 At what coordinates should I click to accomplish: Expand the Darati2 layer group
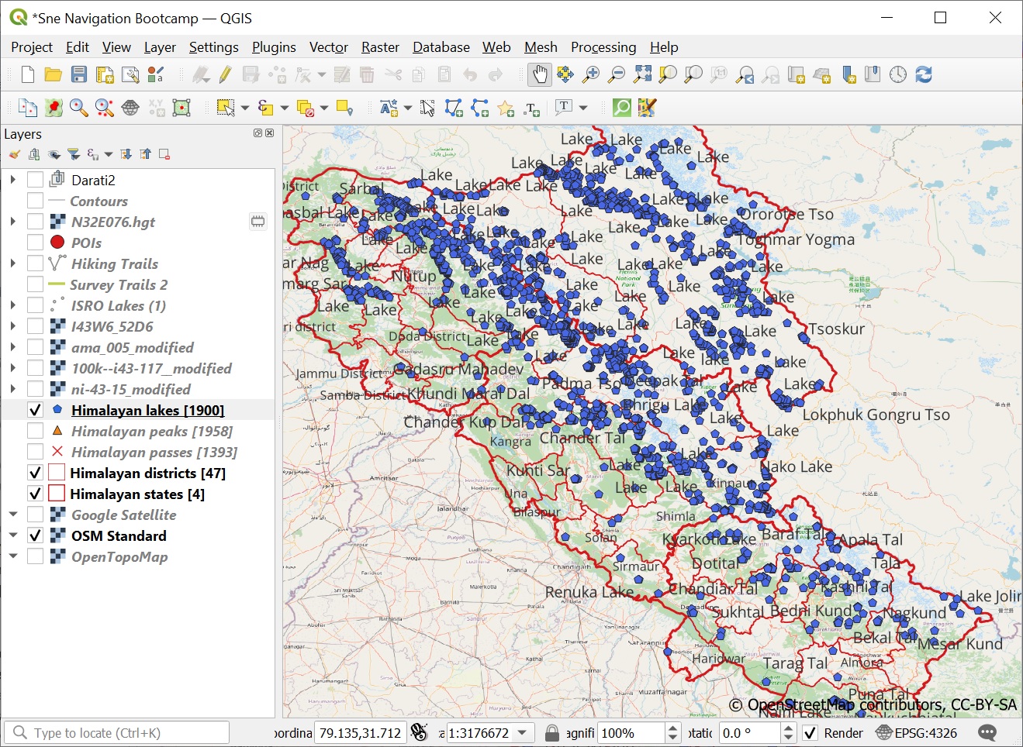point(13,180)
